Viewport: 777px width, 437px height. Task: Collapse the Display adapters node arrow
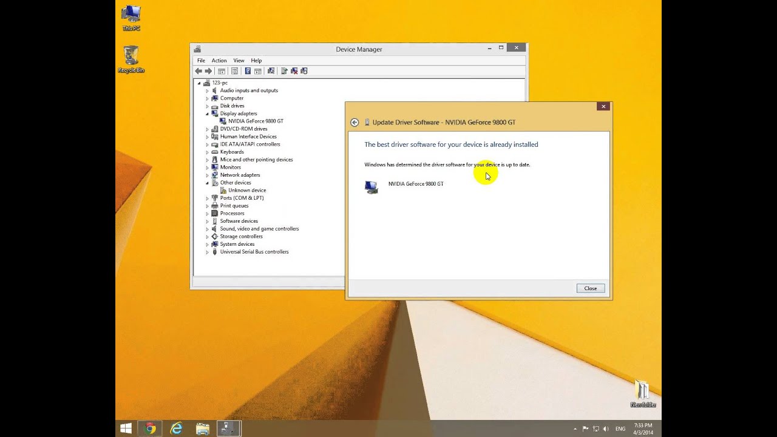[x=207, y=113]
